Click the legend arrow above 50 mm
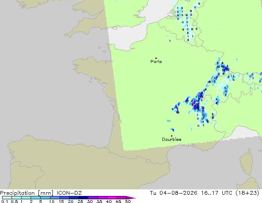262x203 pixels. pos(131,198)
